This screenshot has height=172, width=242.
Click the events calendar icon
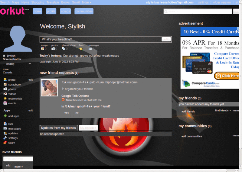click(x=5, y=103)
